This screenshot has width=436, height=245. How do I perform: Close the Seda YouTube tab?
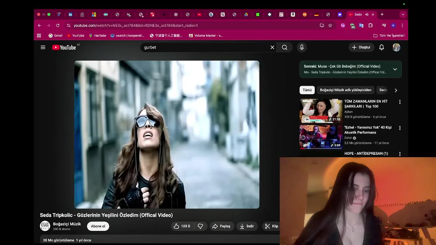pos(373,14)
